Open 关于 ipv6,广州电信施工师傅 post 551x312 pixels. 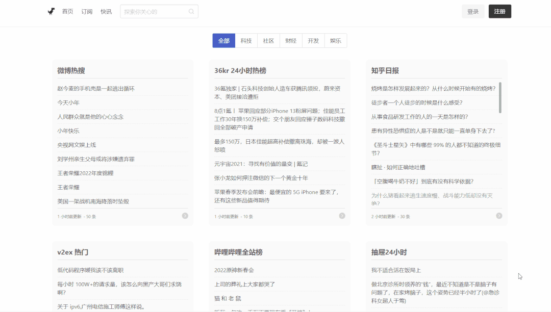point(102,306)
